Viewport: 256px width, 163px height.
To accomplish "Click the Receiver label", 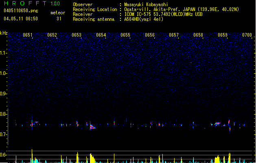I will coord(83,14).
